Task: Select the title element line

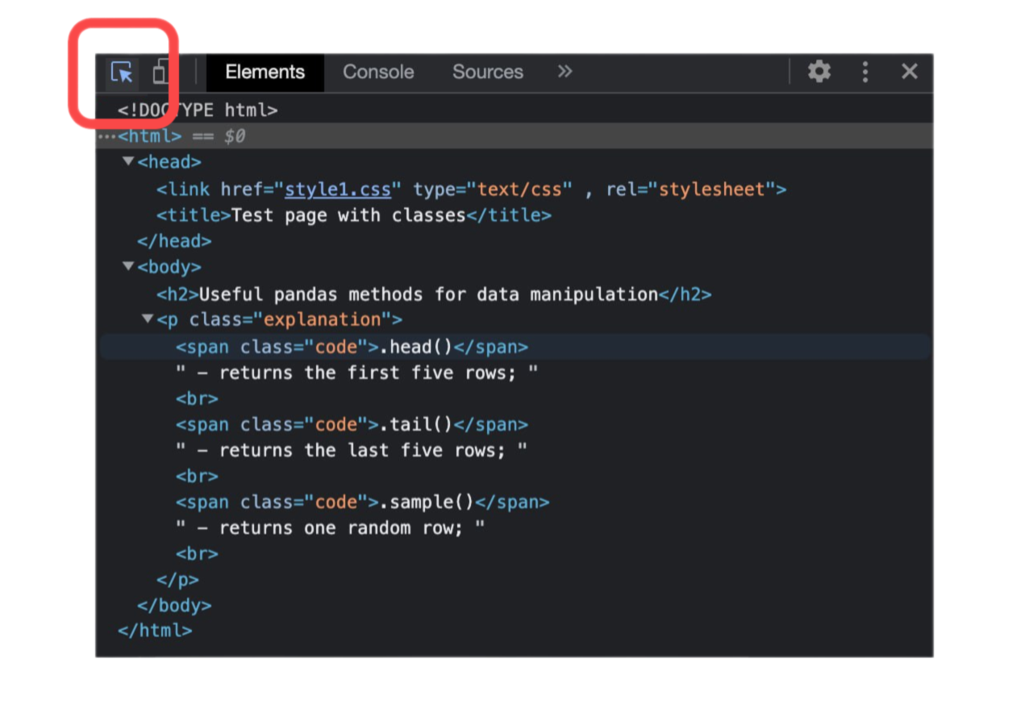Action: (x=353, y=215)
